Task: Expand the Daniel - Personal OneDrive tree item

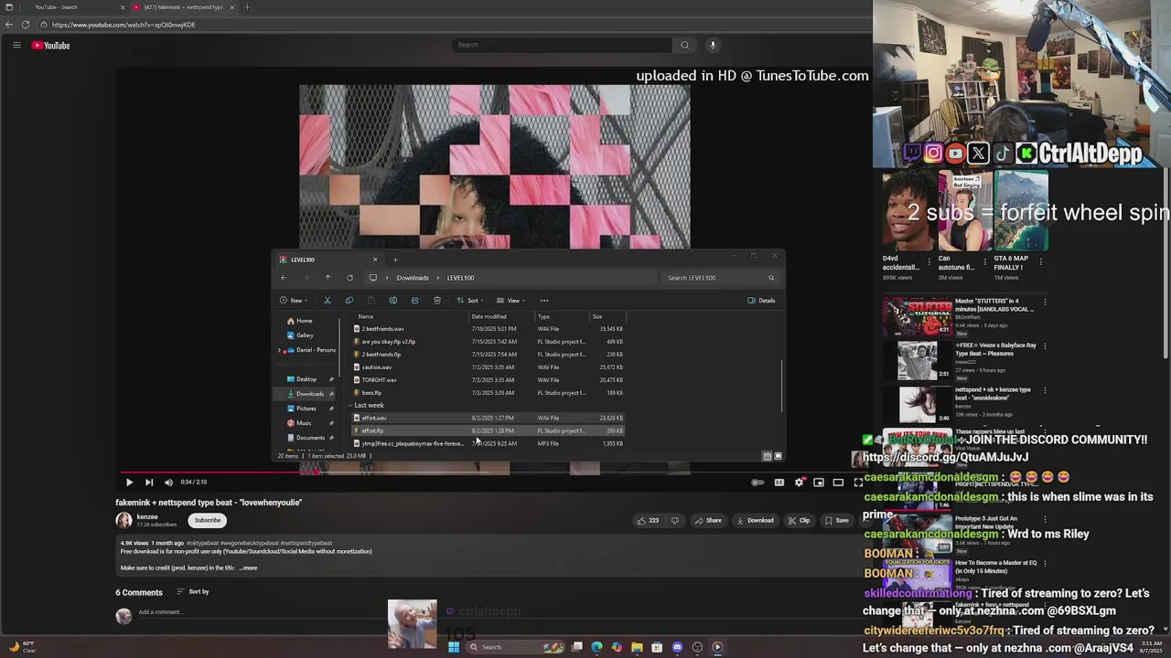Action: point(280,350)
